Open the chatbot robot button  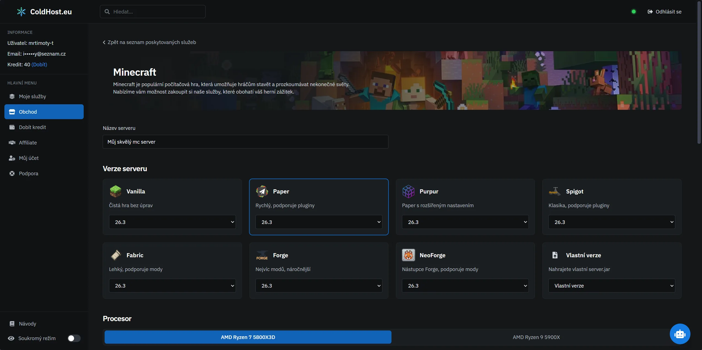pyautogui.click(x=680, y=334)
